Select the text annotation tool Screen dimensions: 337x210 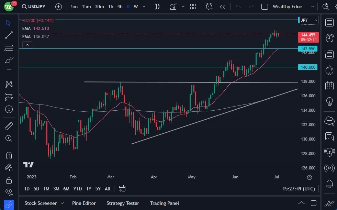click(x=9, y=72)
